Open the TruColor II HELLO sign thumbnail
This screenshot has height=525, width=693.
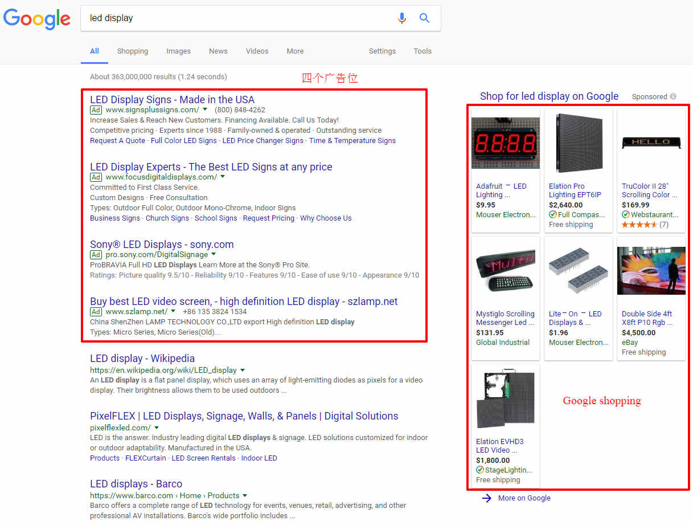click(x=651, y=143)
